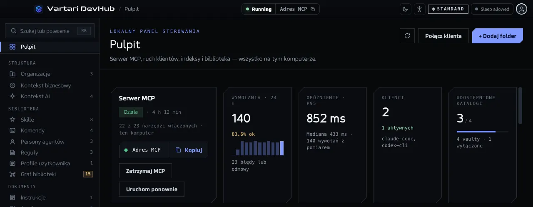Click the search magnifier icon

point(13,31)
